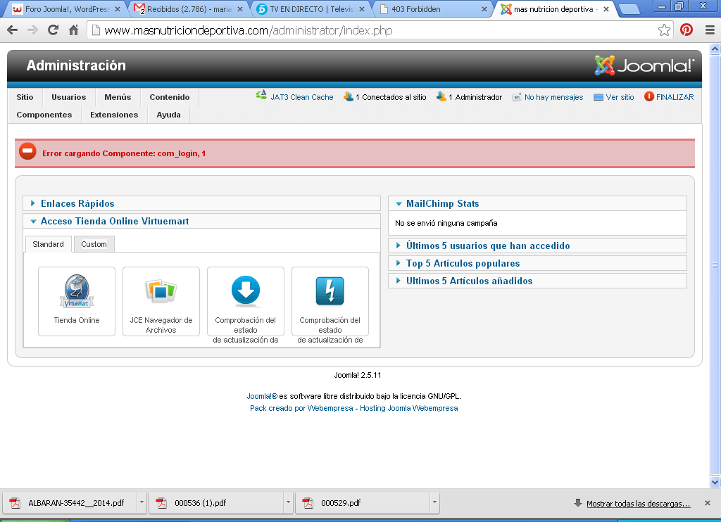Viewport: 721px width, 522px height.
Task: Click the browser home icon
Action: (x=73, y=30)
